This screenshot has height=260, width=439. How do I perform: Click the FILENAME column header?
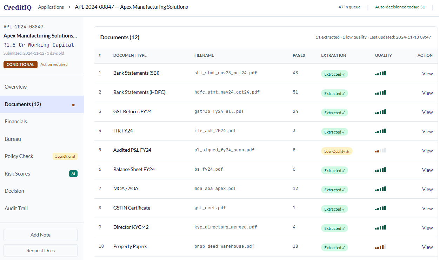coord(204,55)
